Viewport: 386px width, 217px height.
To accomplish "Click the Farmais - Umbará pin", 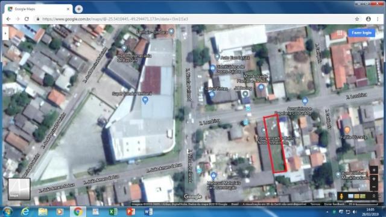I will point(171,31).
